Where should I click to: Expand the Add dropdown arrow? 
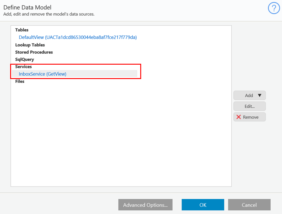tap(260, 95)
